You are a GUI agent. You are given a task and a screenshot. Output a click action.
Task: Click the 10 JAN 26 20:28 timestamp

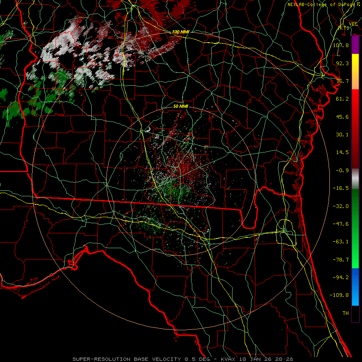click(266, 359)
